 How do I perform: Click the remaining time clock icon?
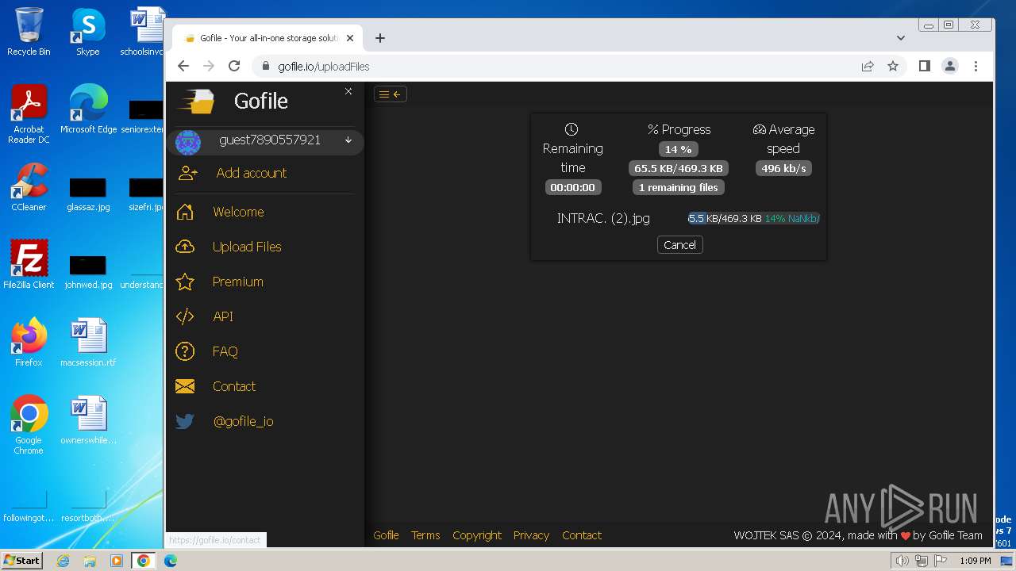click(x=571, y=129)
